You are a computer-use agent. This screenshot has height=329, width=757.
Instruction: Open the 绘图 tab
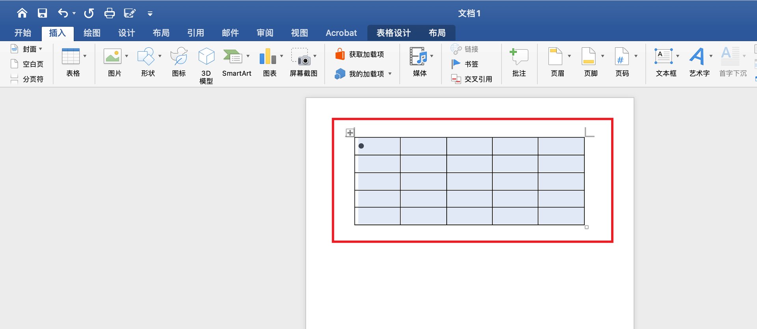tap(92, 33)
